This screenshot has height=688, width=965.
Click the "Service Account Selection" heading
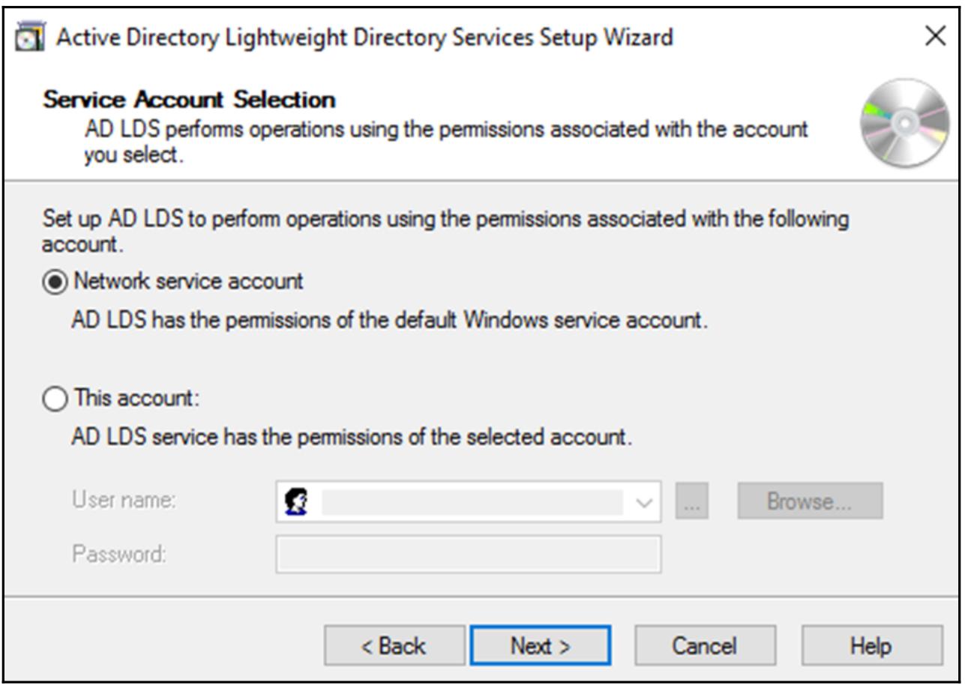190,99
